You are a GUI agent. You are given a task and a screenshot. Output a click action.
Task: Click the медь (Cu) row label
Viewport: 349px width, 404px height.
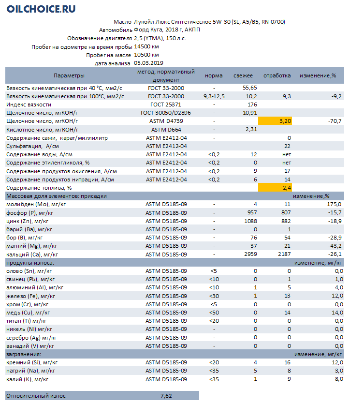28,313
